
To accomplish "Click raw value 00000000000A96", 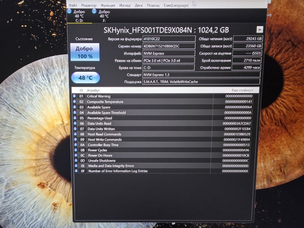I will click(x=236, y=150).
